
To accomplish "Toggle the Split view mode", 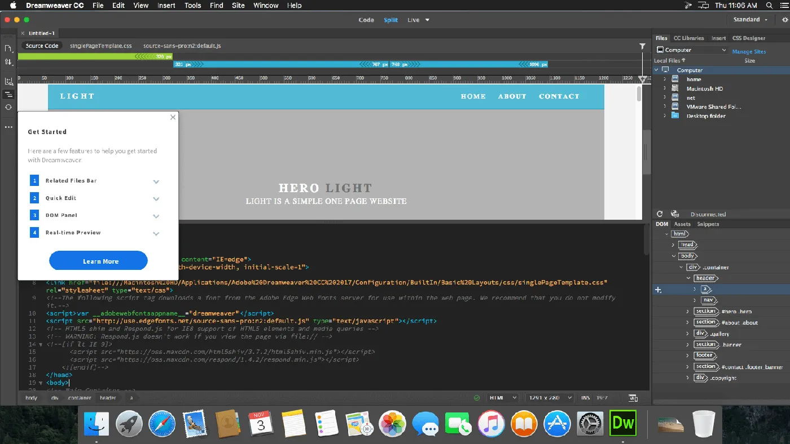I will click(x=390, y=20).
